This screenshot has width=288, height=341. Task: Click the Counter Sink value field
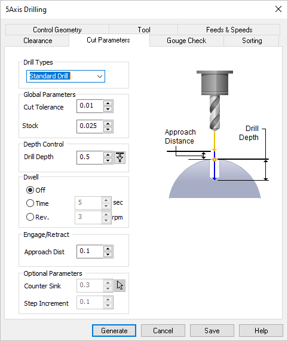click(x=90, y=285)
